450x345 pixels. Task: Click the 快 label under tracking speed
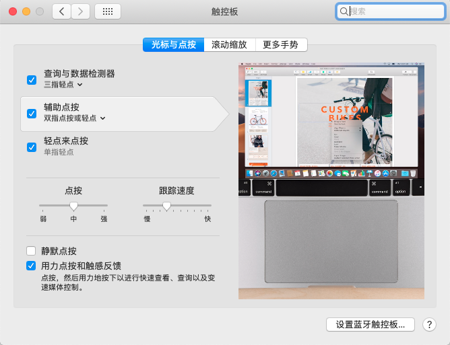pyautogui.click(x=207, y=219)
